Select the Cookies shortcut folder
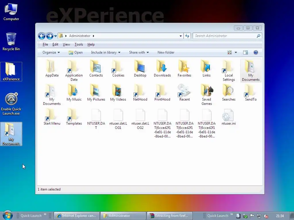The width and height of the screenshot is (294, 220). [x=118, y=68]
